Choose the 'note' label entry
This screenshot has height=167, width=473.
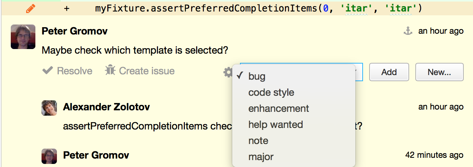tap(258, 141)
